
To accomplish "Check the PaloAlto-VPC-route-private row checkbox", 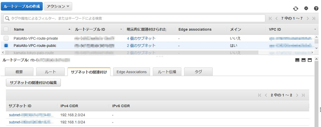I will point(6,38).
